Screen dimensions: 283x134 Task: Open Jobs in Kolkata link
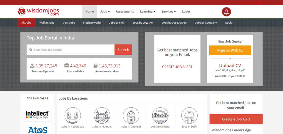point(160,127)
